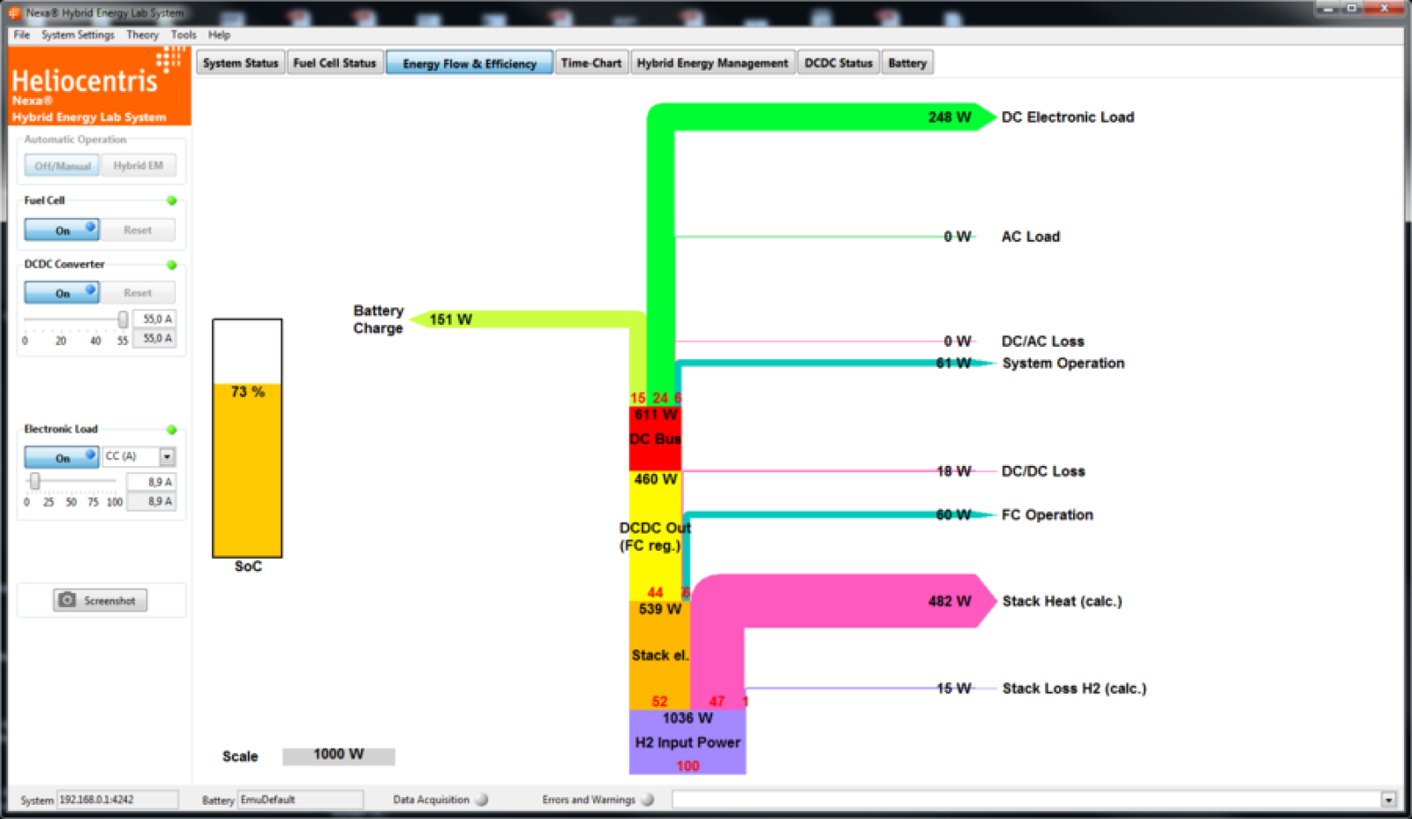Open the Hybrid Energy Management tab
This screenshot has width=1412, height=819.
click(712, 63)
